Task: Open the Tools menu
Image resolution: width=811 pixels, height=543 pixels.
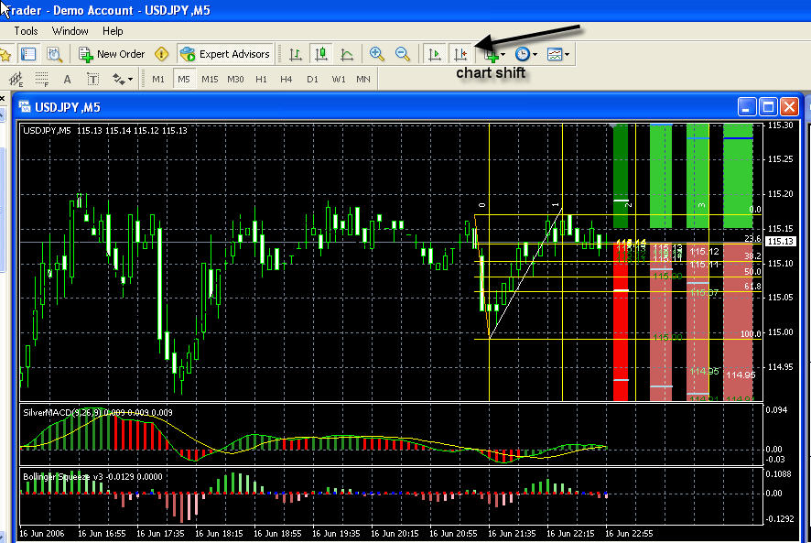Action: point(26,31)
